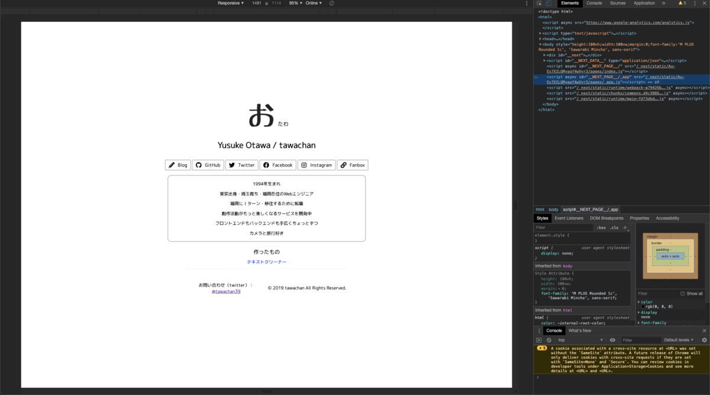Activate the inspect element picker icon
The image size is (710, 395).
pos(539,3)
